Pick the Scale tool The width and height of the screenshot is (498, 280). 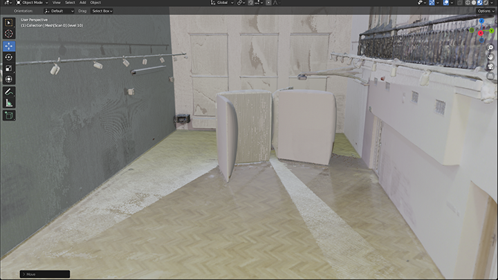click(x=9, y=68)
